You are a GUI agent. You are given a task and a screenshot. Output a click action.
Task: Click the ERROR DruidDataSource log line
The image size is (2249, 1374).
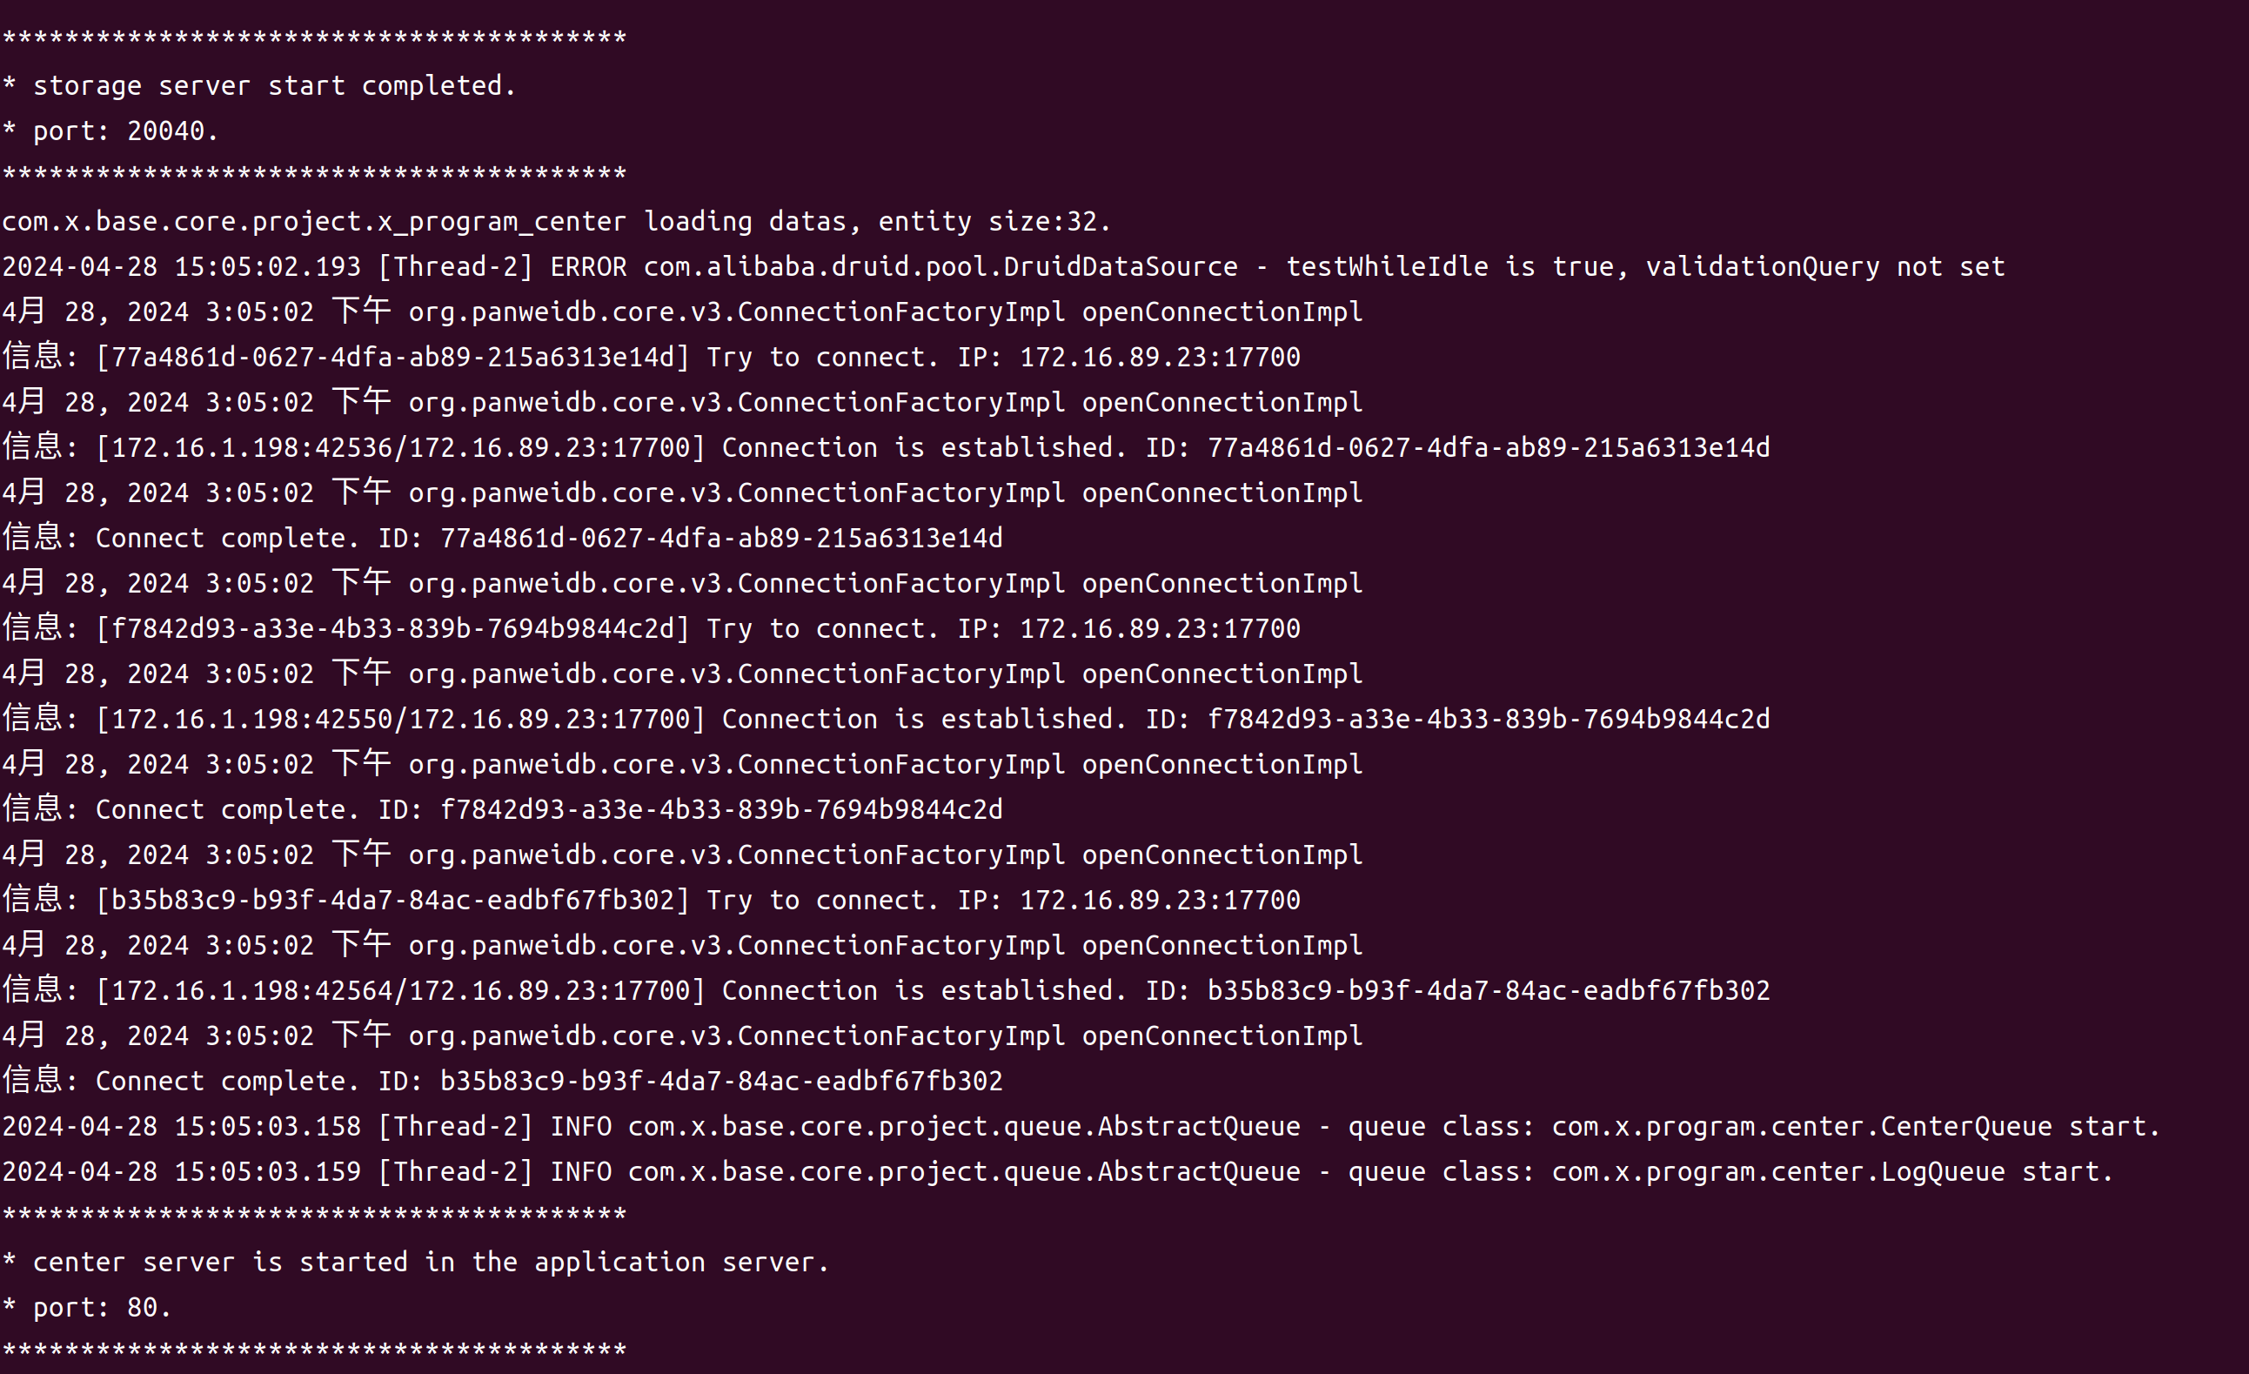(1003, 266)
